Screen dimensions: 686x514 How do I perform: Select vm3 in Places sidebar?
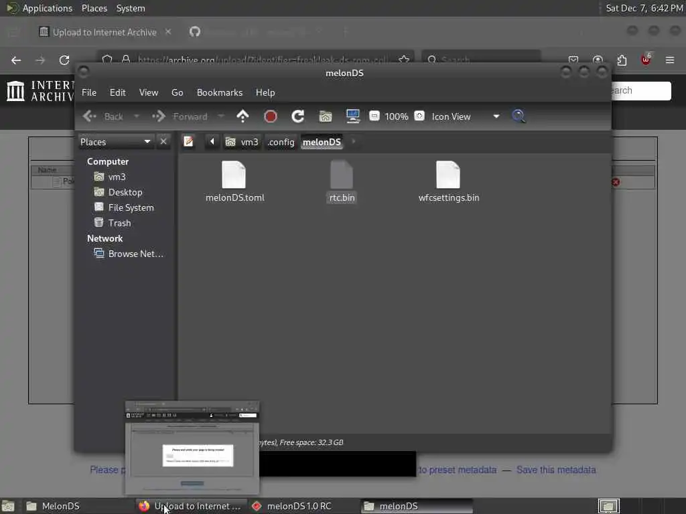(x=117, y=177)
